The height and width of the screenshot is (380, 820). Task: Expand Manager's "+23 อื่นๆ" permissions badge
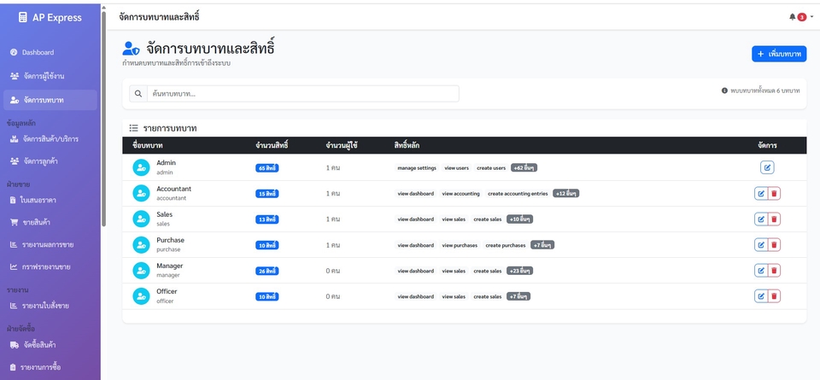pyautogui.click(x=519, y=271)
